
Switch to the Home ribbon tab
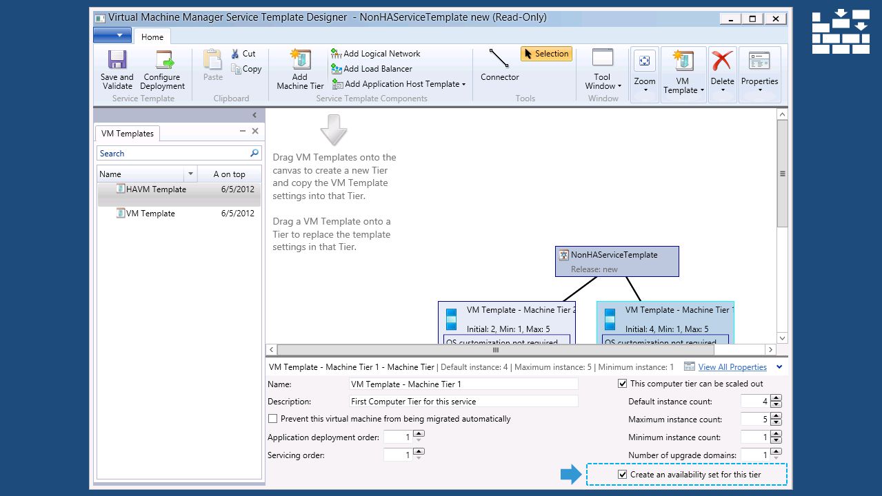152,37
